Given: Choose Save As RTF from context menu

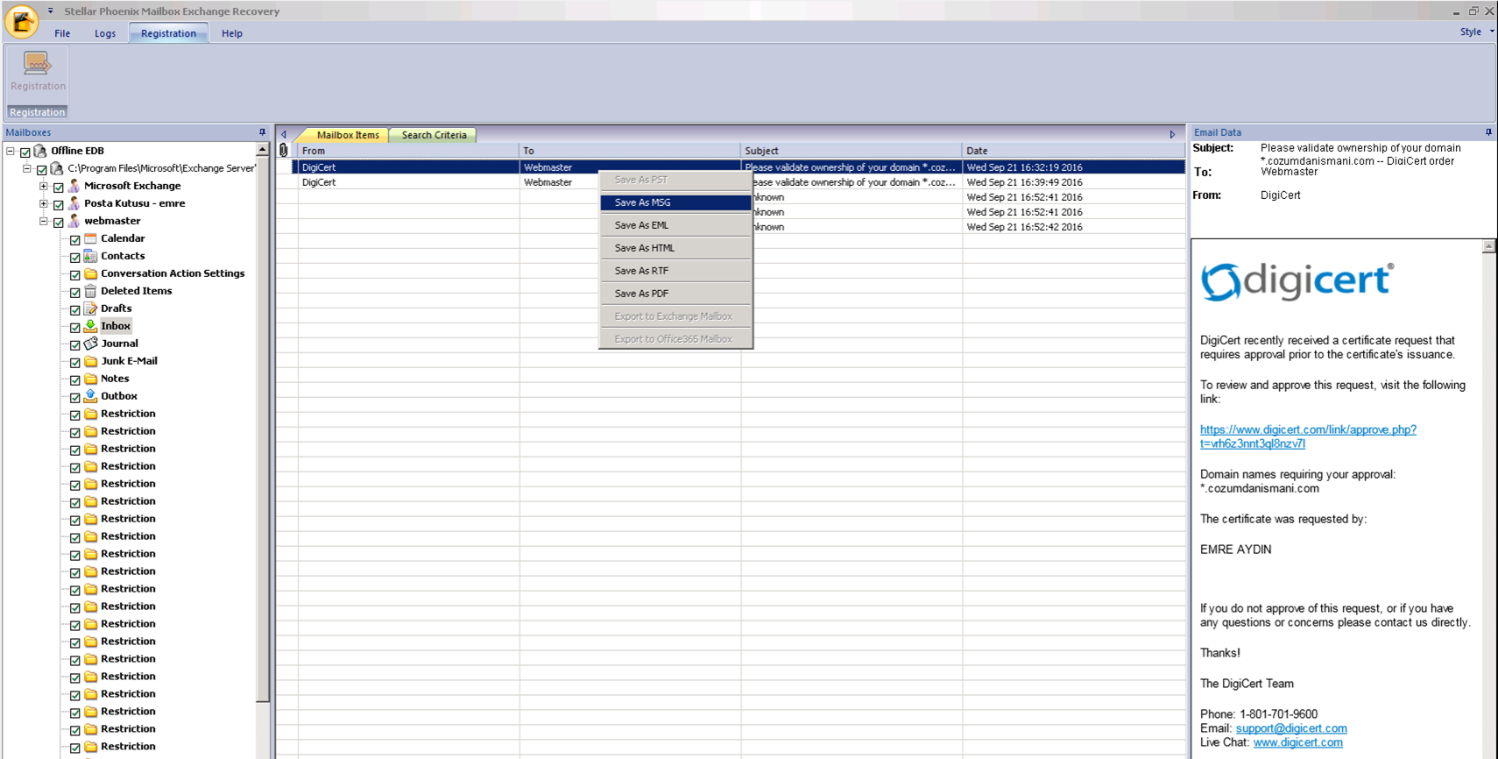Looking at the screenshot, I should pos(675,271).
